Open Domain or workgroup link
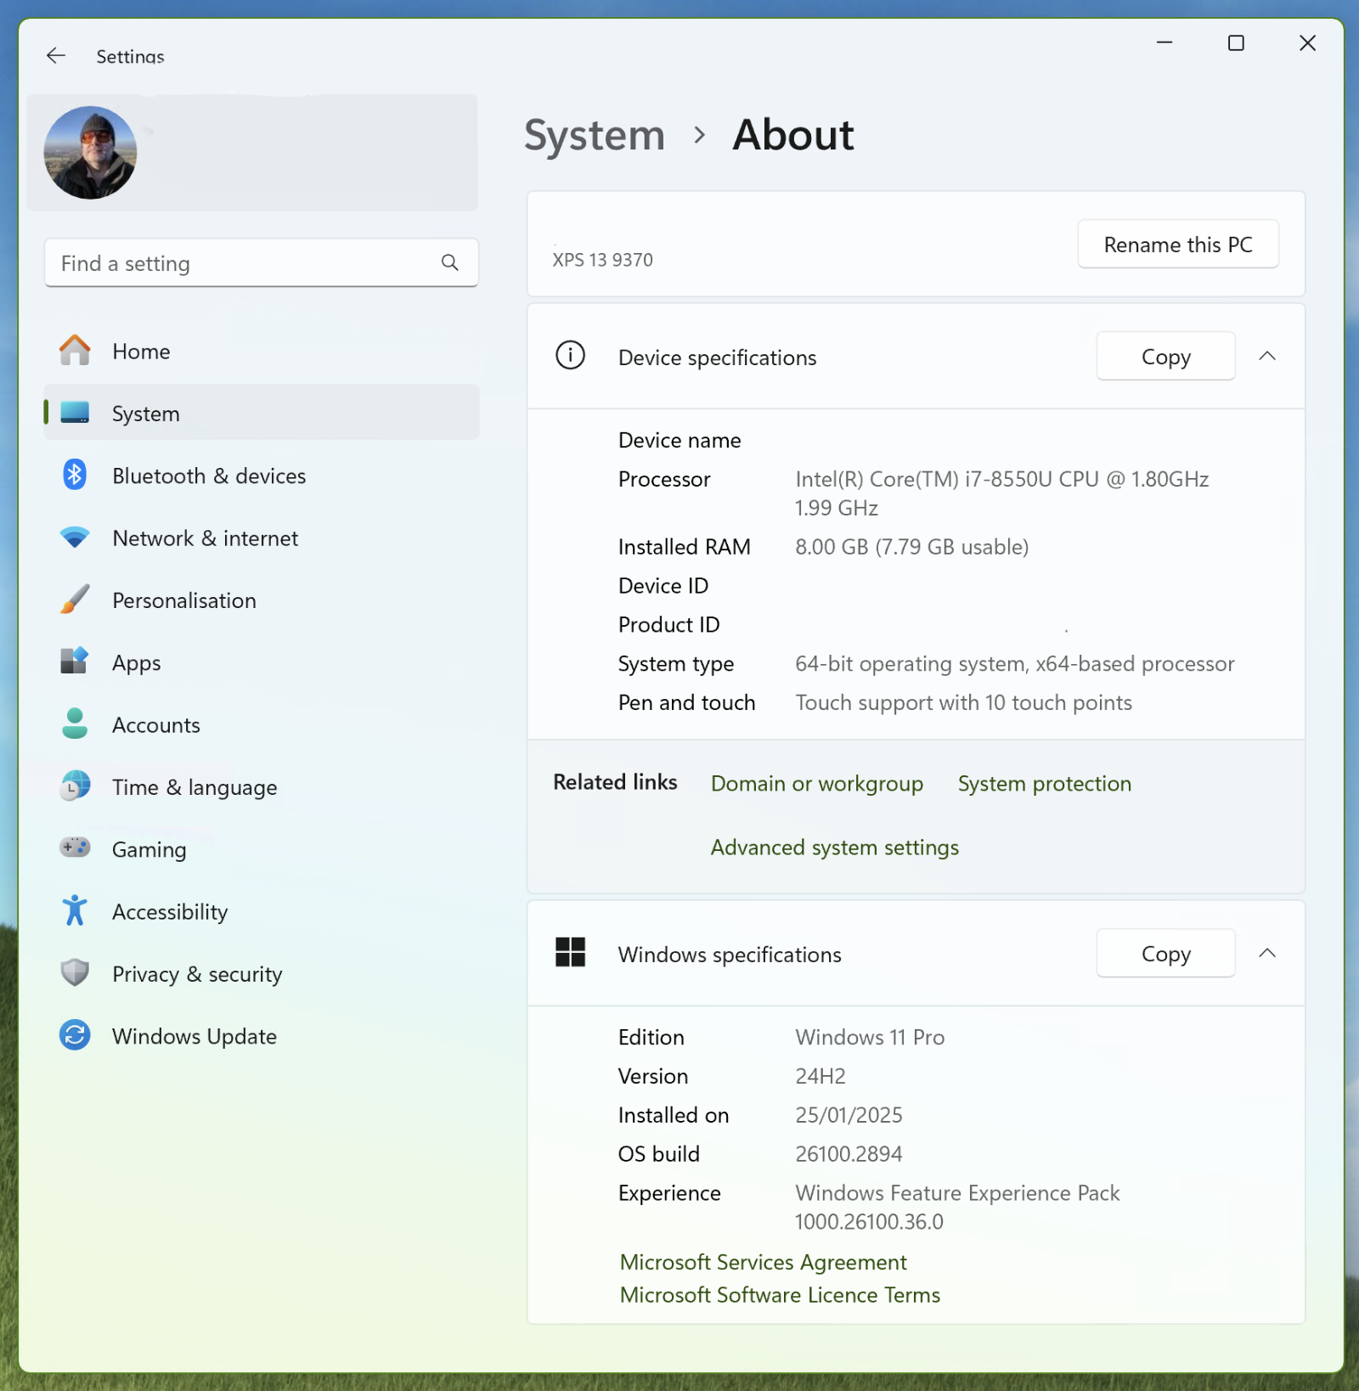1359x1391 pixels. tap(817, 784)
